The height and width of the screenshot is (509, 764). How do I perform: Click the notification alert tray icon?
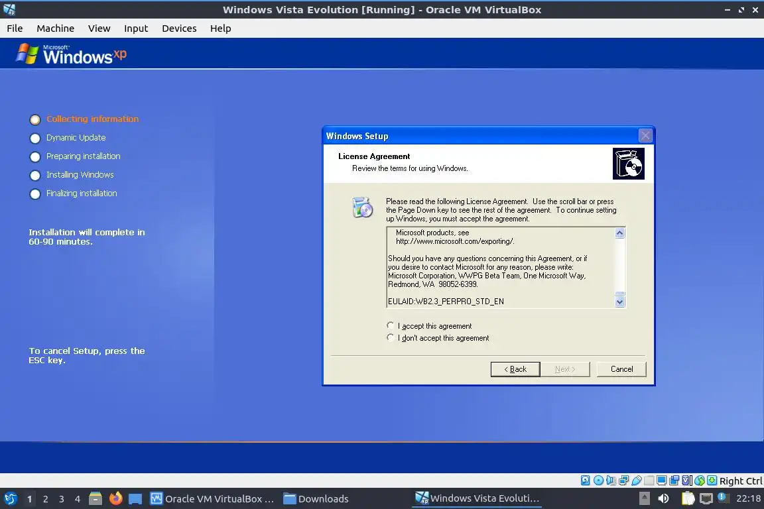(x=723, y=498)
